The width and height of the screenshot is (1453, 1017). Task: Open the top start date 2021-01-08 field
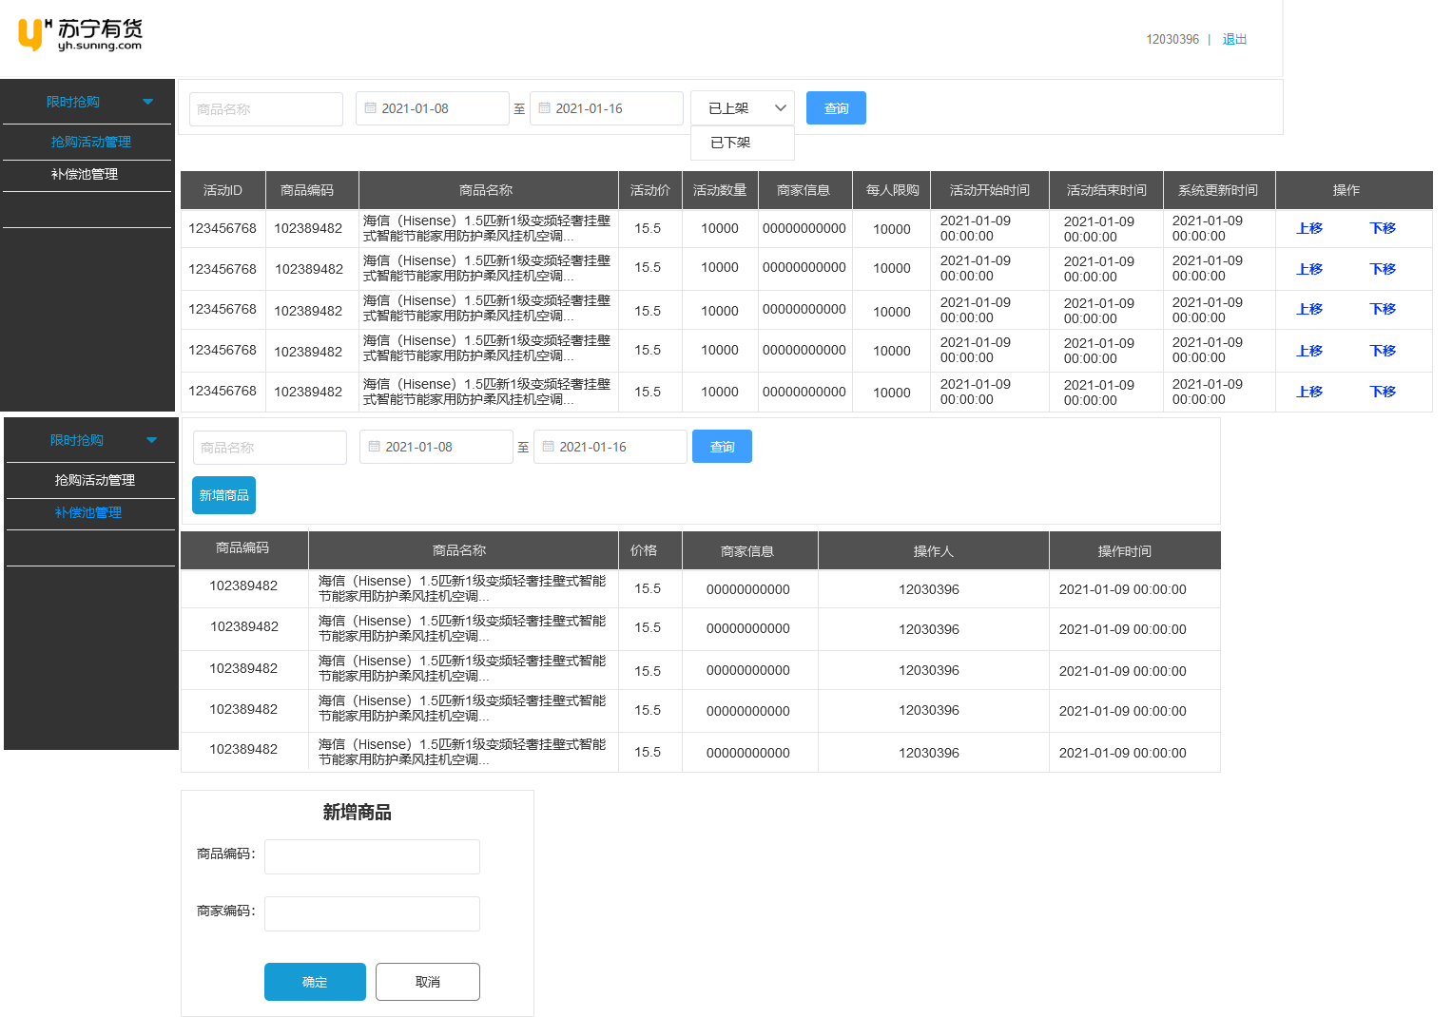point(433,108)
